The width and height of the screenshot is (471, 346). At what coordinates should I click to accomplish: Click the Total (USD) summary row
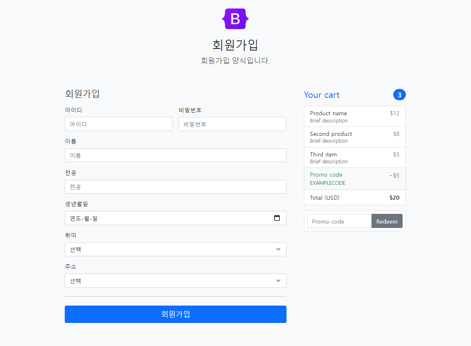355,198
